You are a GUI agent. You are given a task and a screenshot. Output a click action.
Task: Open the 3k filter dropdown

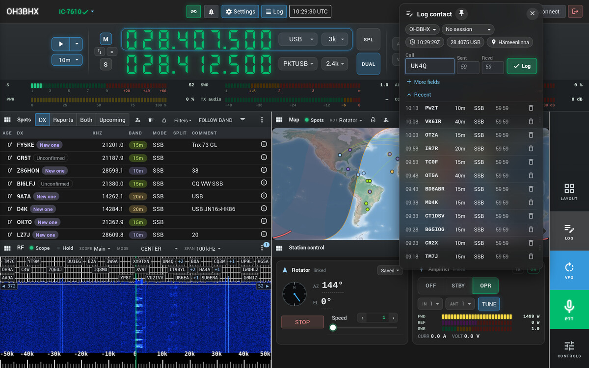pos(335,39)
